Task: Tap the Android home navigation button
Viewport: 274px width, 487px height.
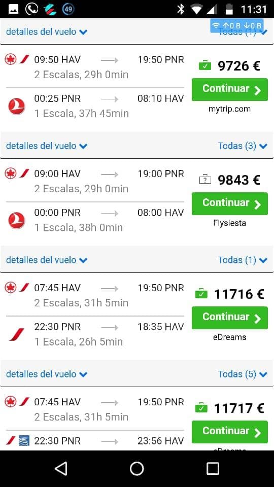Action: pos(136,468)
